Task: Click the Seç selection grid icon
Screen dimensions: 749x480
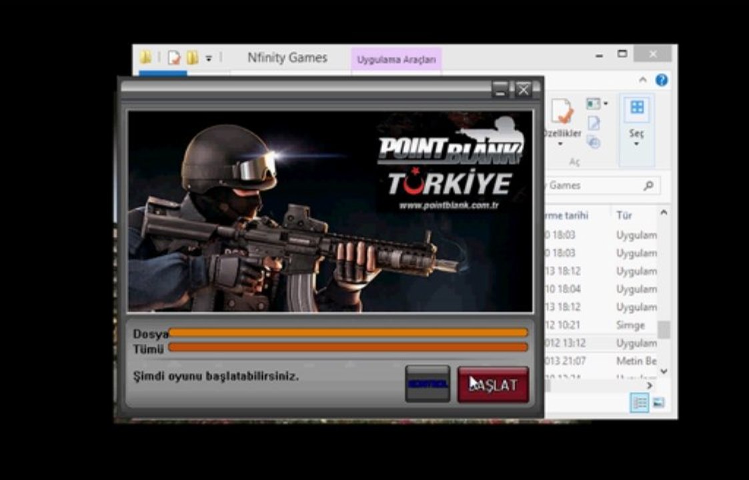Action: 637,107
